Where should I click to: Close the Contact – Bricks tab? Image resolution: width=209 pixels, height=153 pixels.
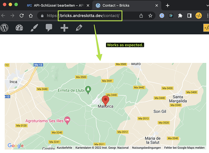pos(157,6)
